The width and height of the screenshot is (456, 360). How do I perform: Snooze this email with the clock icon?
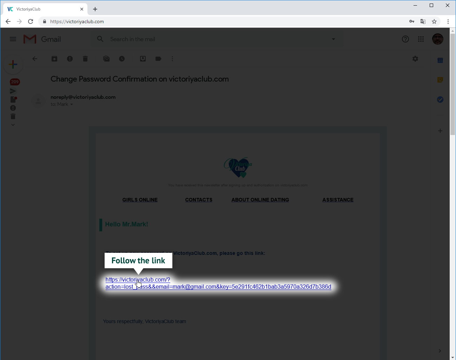click(x=122, y=59)
